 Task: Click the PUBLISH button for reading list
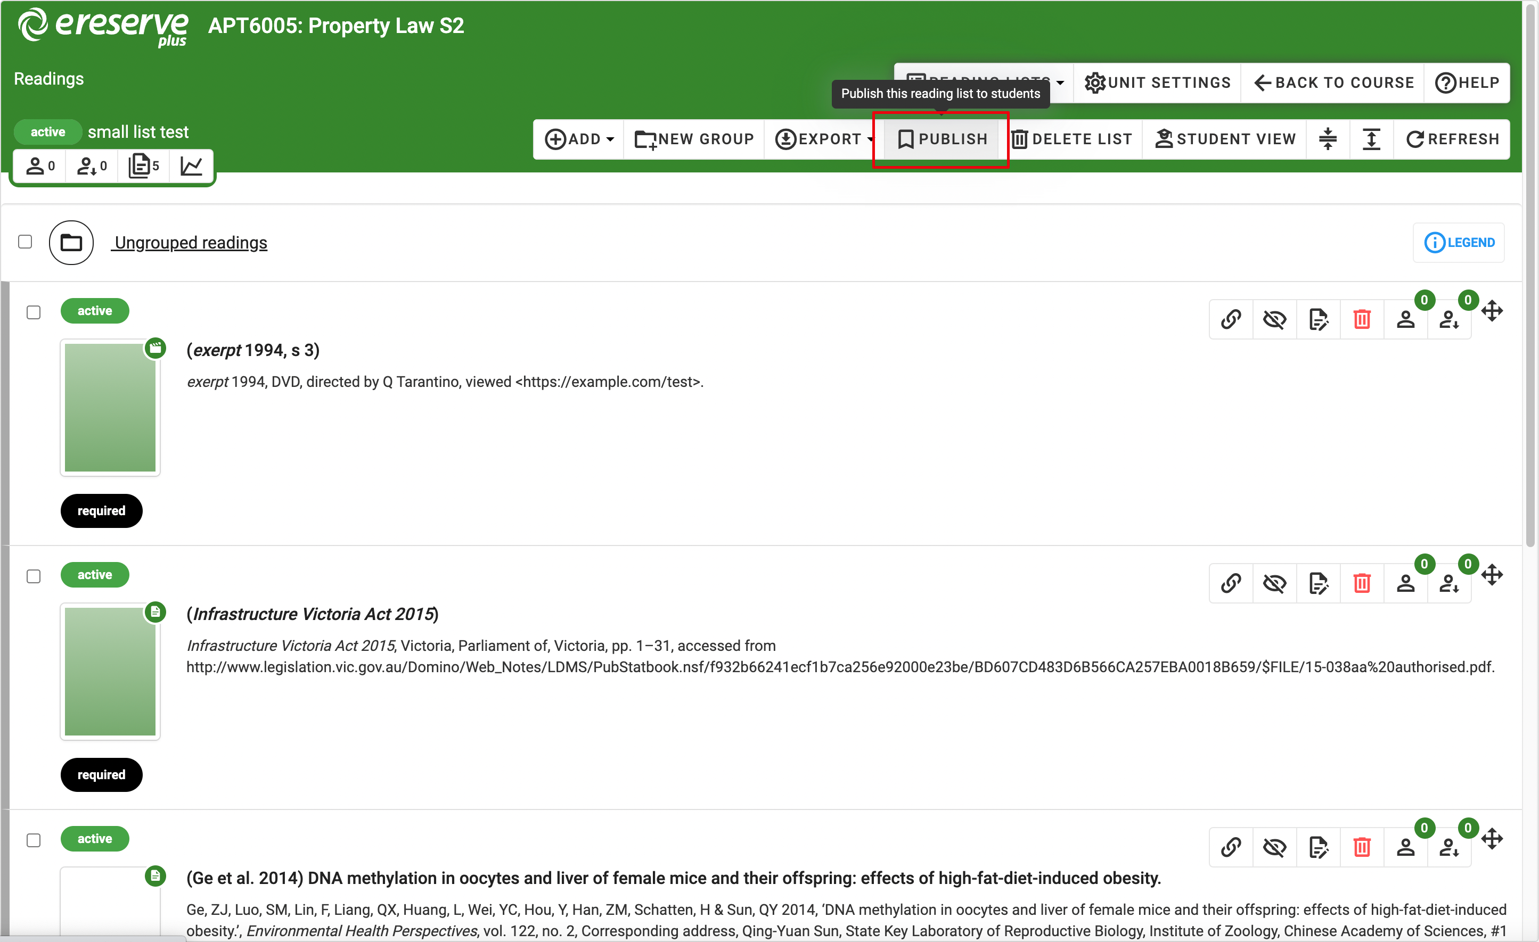pos(940,138)
